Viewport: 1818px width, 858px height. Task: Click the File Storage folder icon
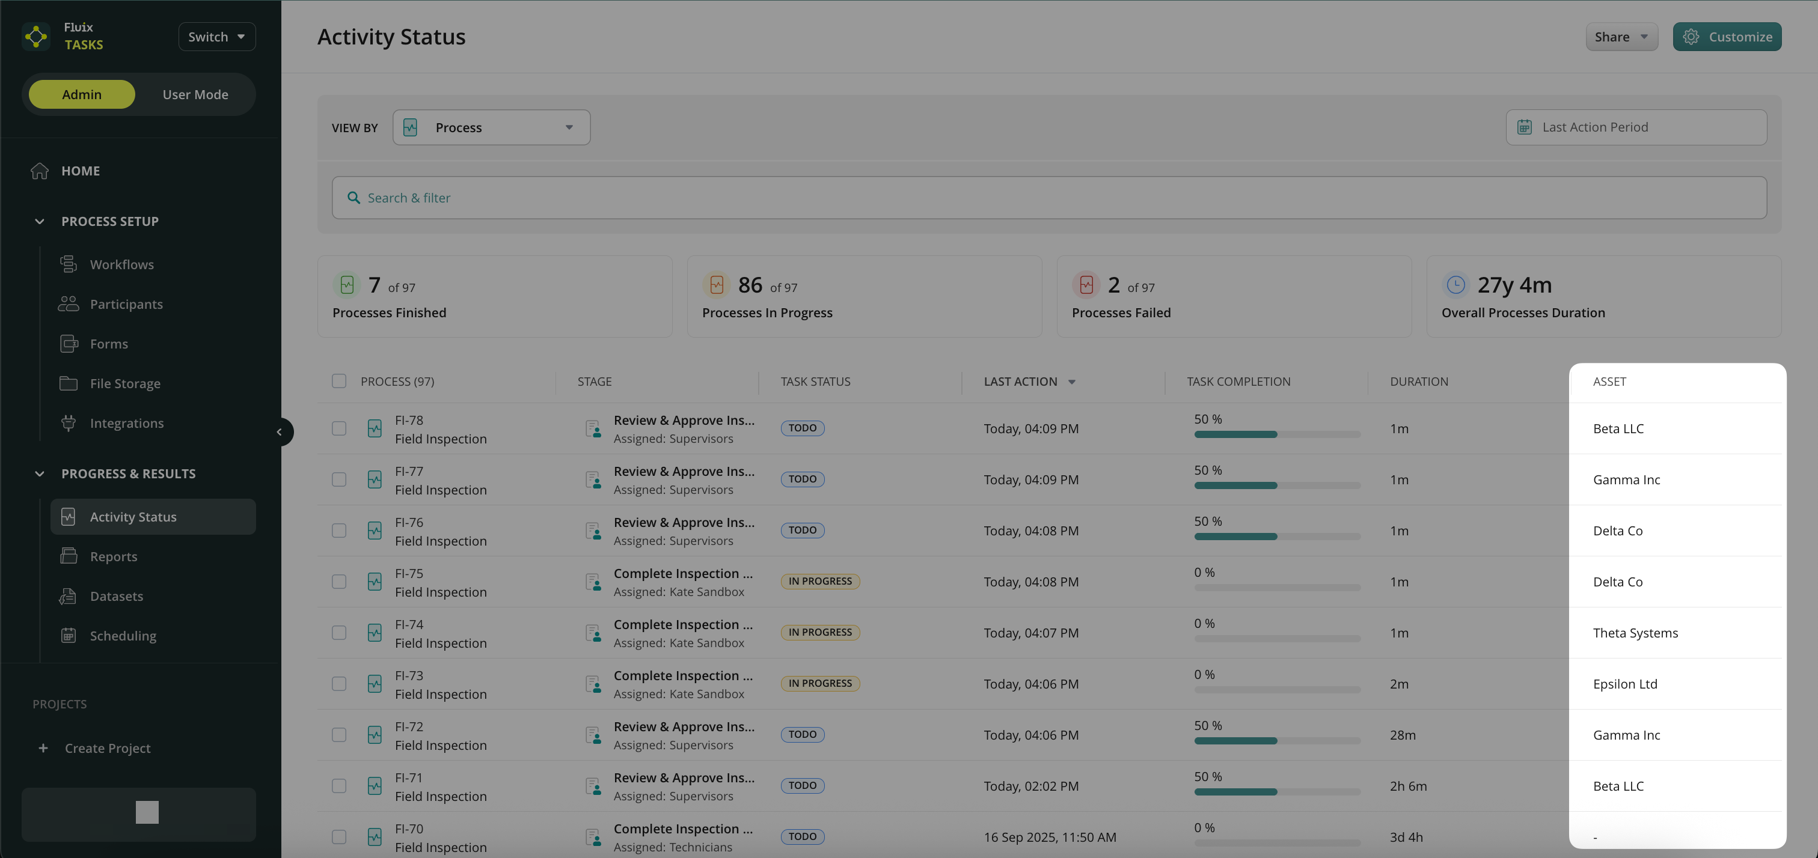69,383
